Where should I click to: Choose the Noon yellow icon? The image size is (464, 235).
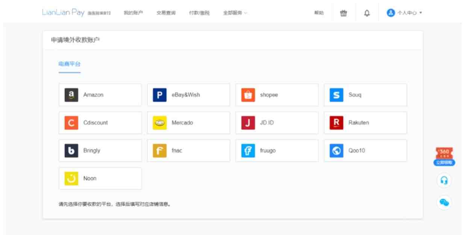click(71, 179)
